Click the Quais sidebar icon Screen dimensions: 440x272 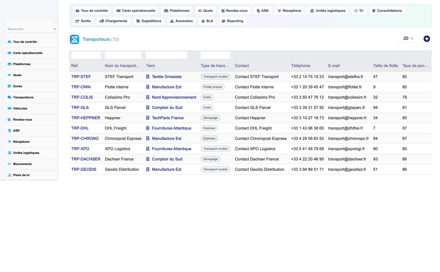click(10, 75)
